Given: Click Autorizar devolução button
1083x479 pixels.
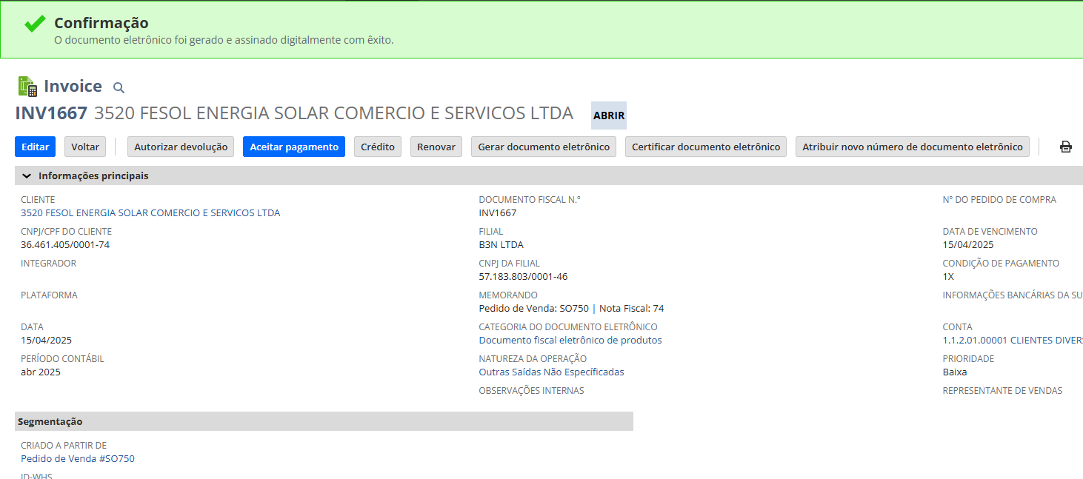Looking at the screenshot, I should [181, 147].
